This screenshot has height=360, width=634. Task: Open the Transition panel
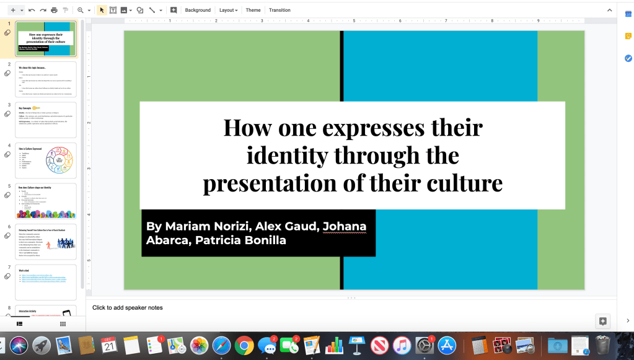coord(280,11)
